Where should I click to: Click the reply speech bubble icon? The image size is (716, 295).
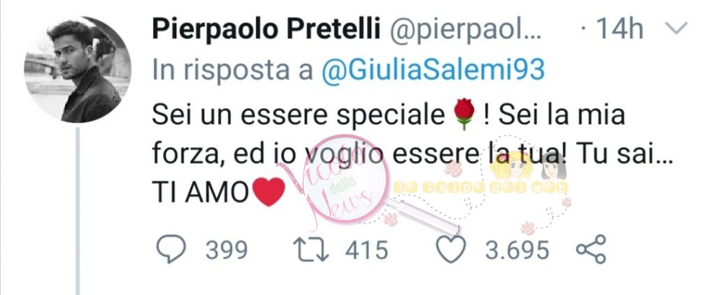pyautogui.click(x=171, y=249)
